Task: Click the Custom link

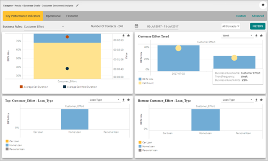Action: click(x=241, y=16)
